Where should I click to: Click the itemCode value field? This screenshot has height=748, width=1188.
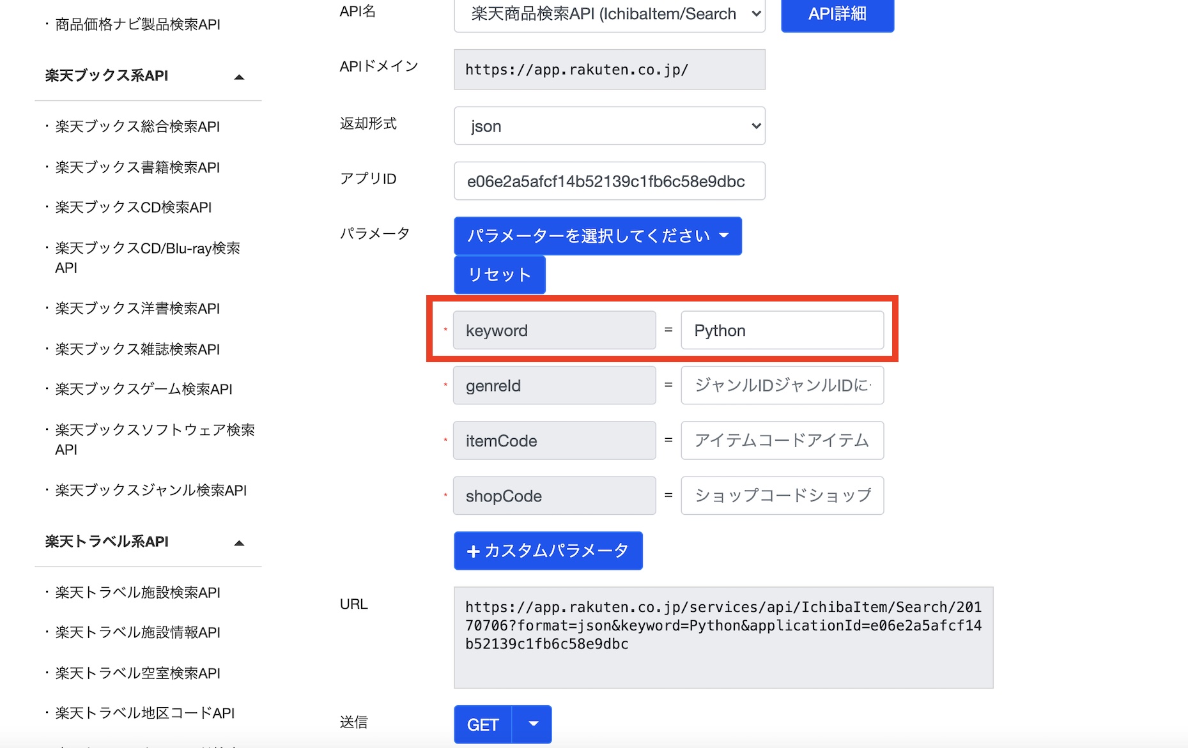[x=782, y=440]
